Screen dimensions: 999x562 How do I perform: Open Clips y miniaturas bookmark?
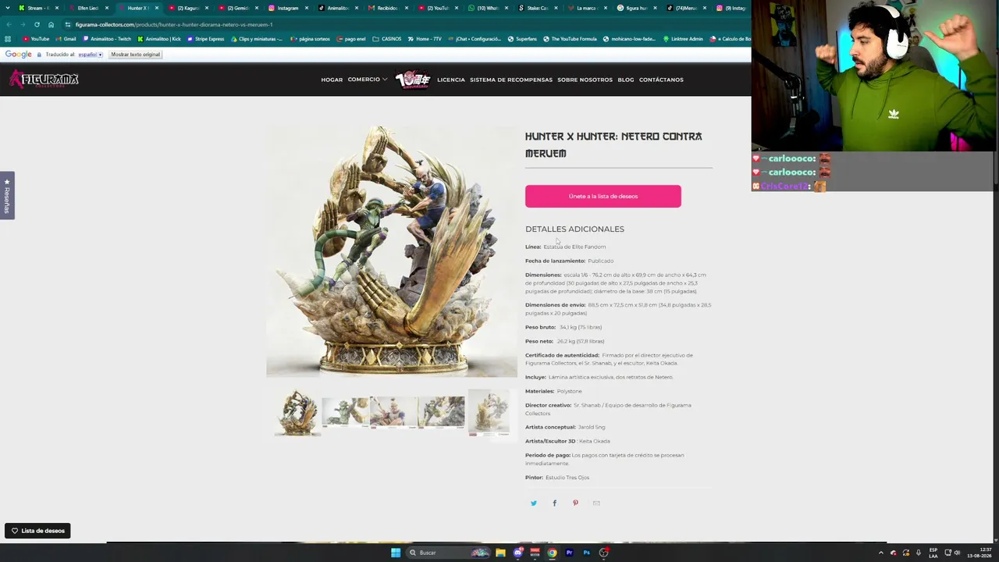(256, 38)
